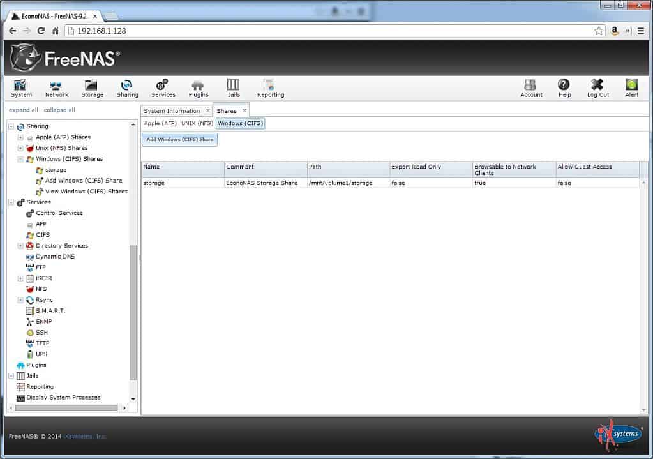The height and width of the screenshot is (459, 653).
Task: Collapse the Windows (CIFS) Shares node
Action: 20,159
